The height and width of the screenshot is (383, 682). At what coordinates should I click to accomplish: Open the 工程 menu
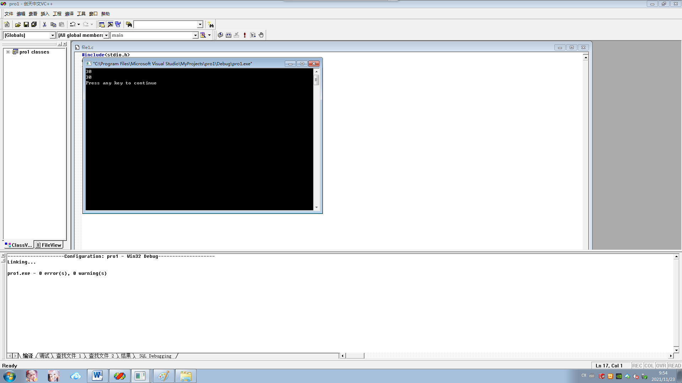tap(57, 14)
